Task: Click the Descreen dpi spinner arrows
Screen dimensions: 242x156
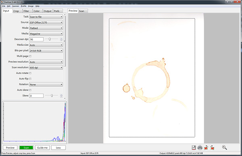Action: point(61,39)
